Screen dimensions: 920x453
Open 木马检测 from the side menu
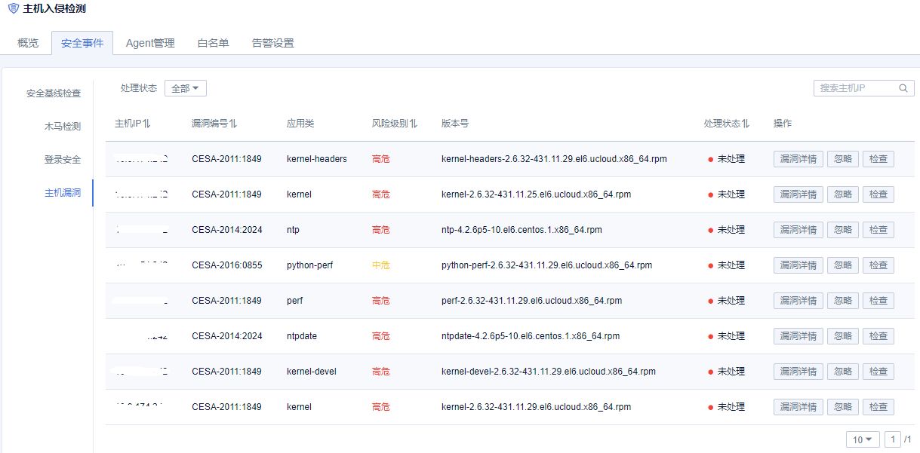(x=62, y=127)
